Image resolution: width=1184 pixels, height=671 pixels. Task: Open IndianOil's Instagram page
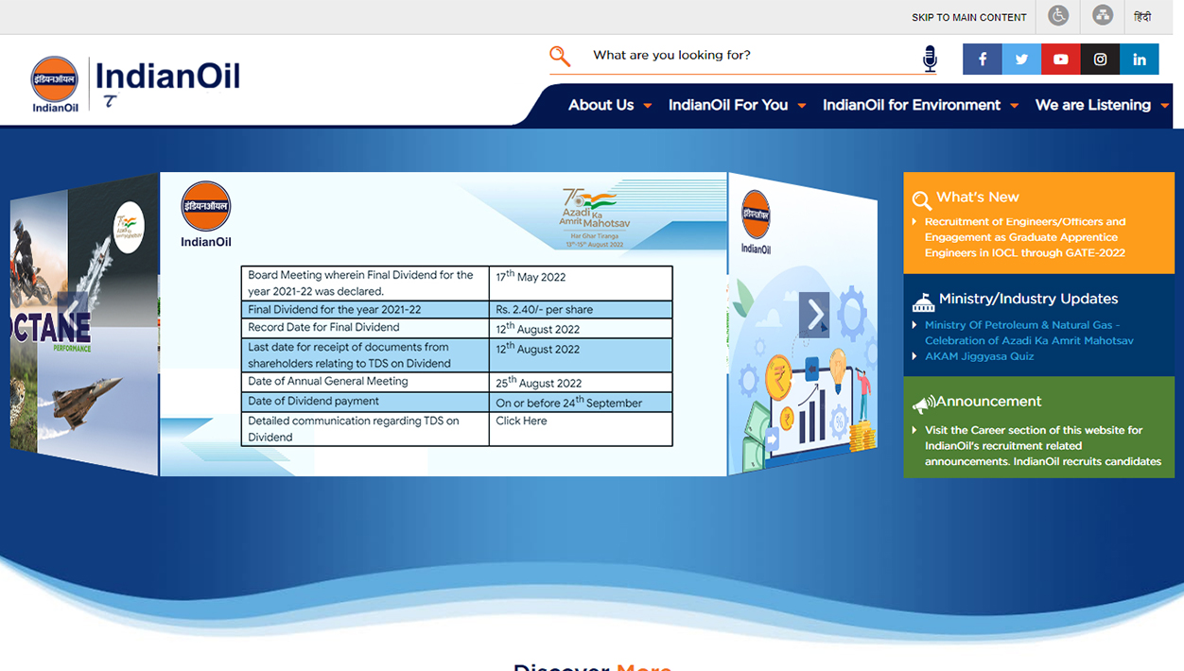1100,59
